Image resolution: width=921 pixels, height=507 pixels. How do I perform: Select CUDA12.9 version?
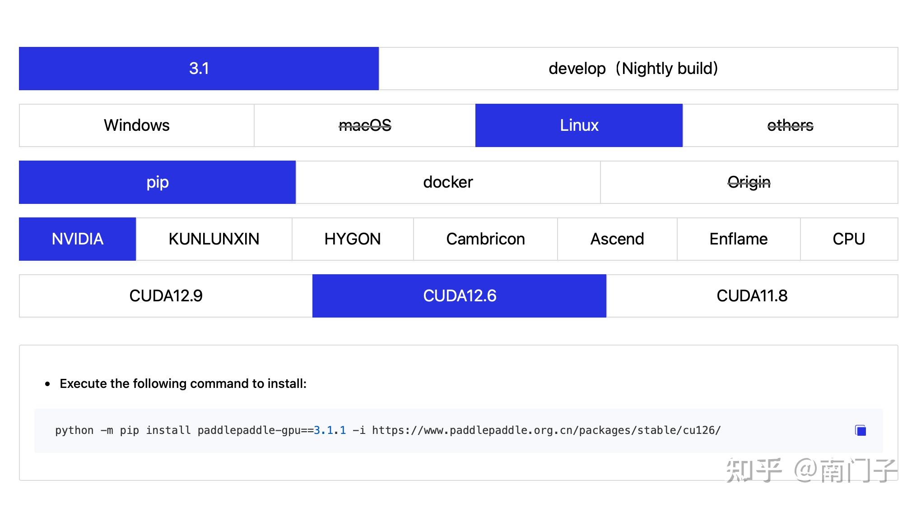(x=166, y=296)
